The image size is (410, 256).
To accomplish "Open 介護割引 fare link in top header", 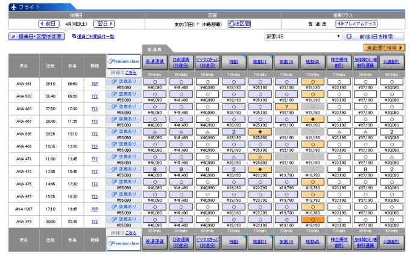I will click(392, 61).
